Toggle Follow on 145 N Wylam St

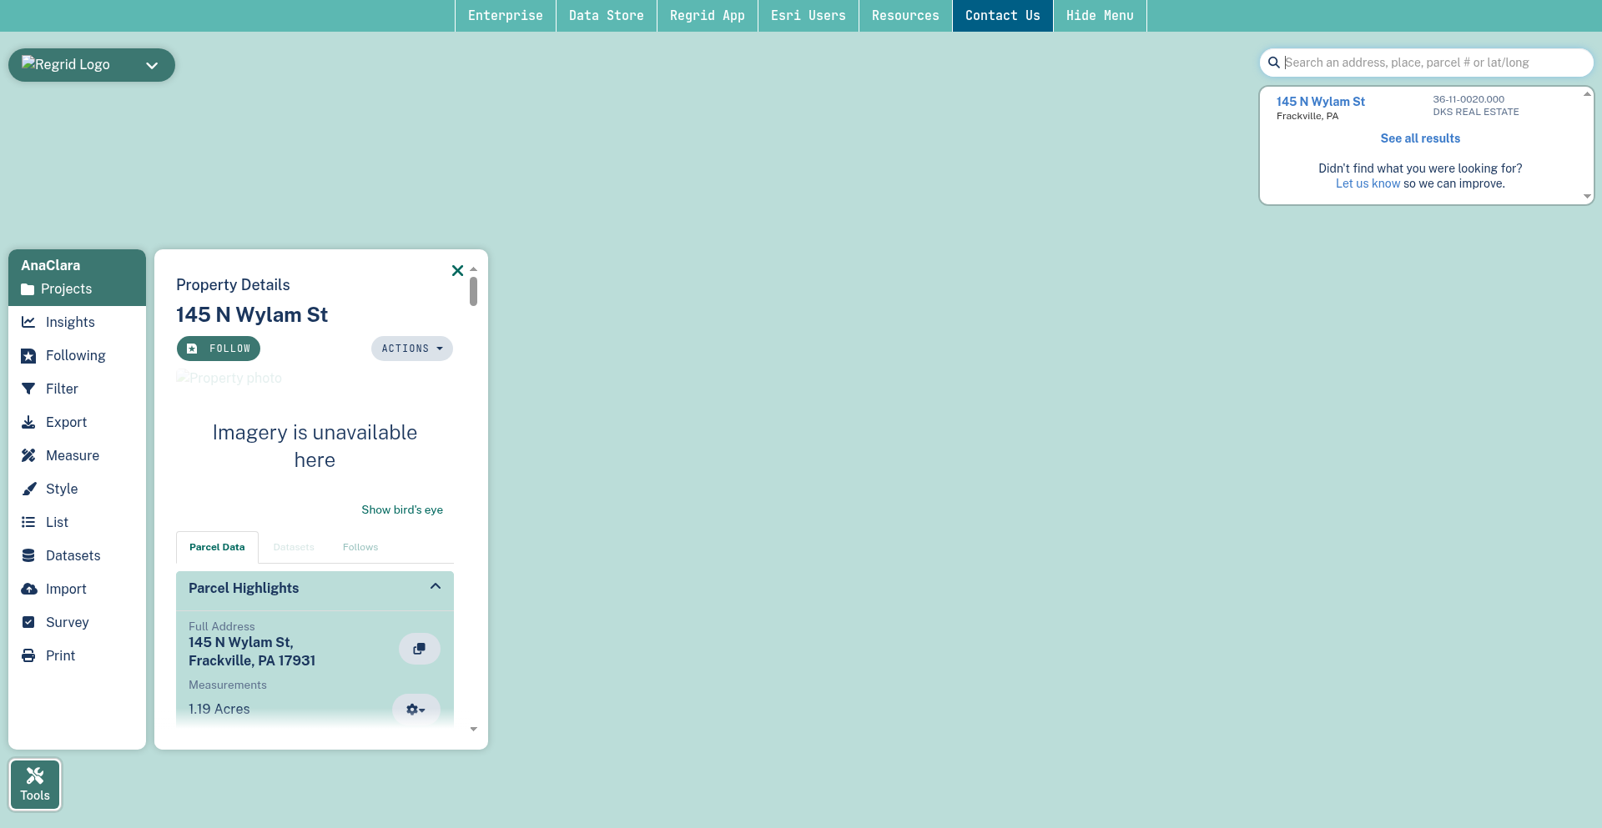click(x=219, y=349)
